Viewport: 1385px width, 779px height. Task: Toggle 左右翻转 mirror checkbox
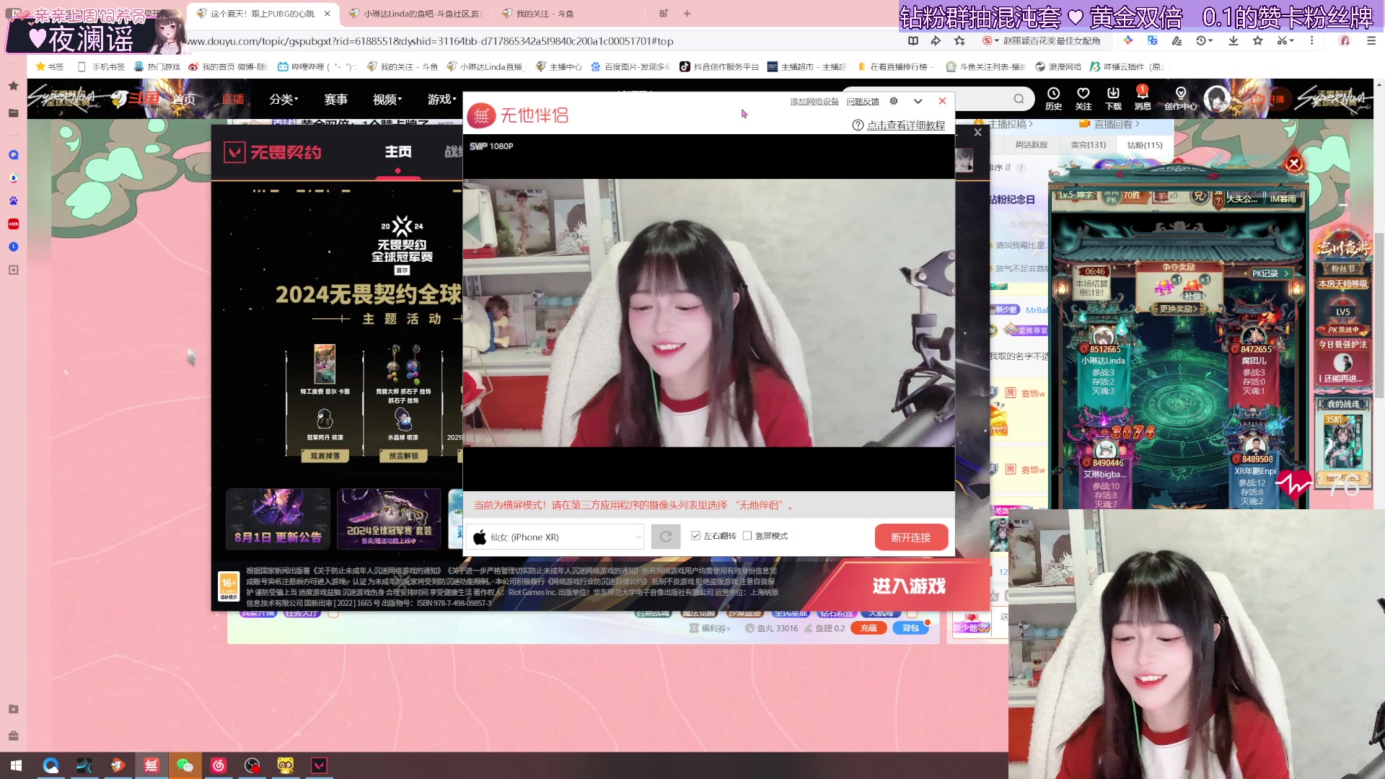[x=695, y=536]
